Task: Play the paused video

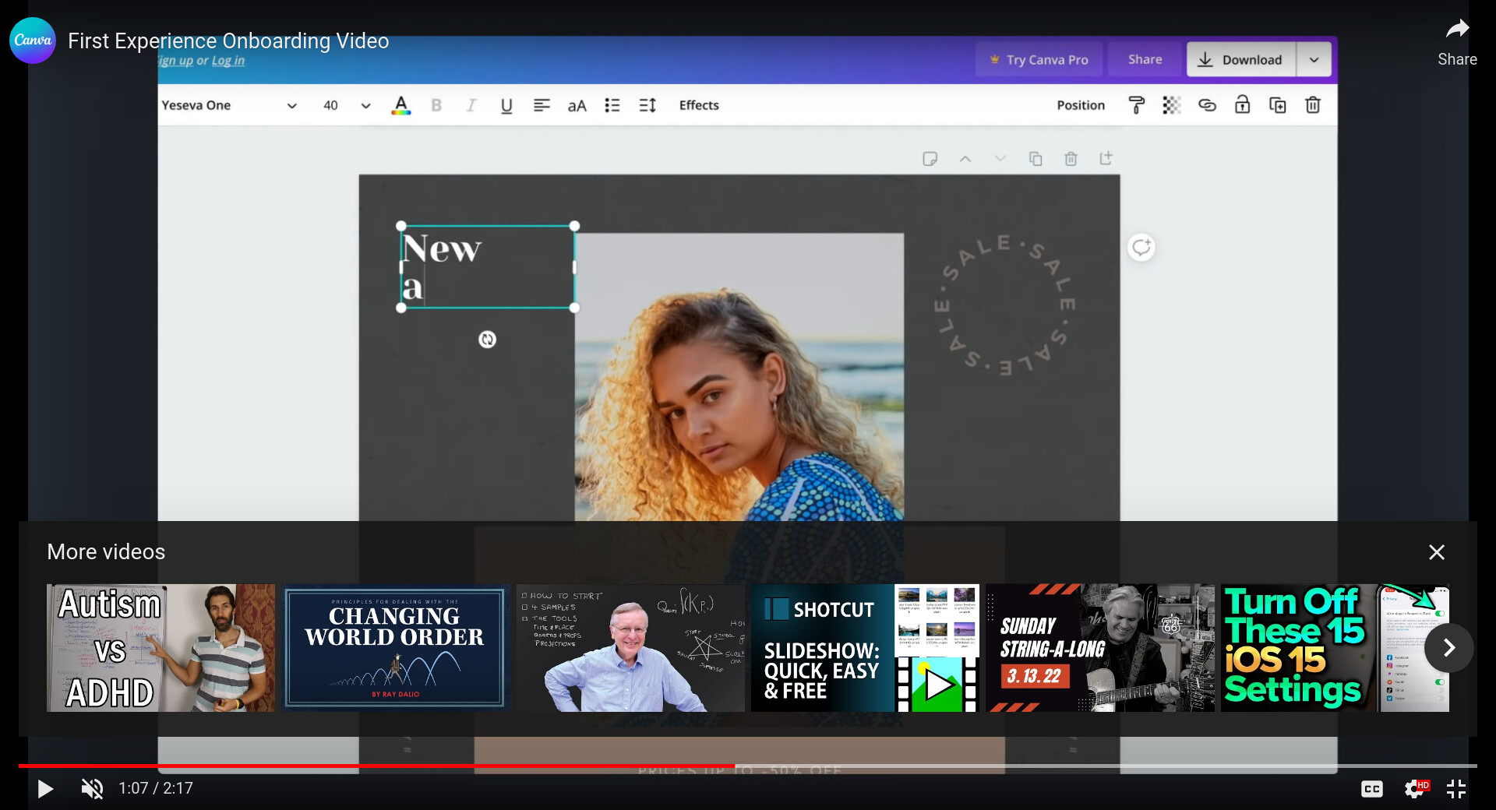Action: tap(45, 789)
